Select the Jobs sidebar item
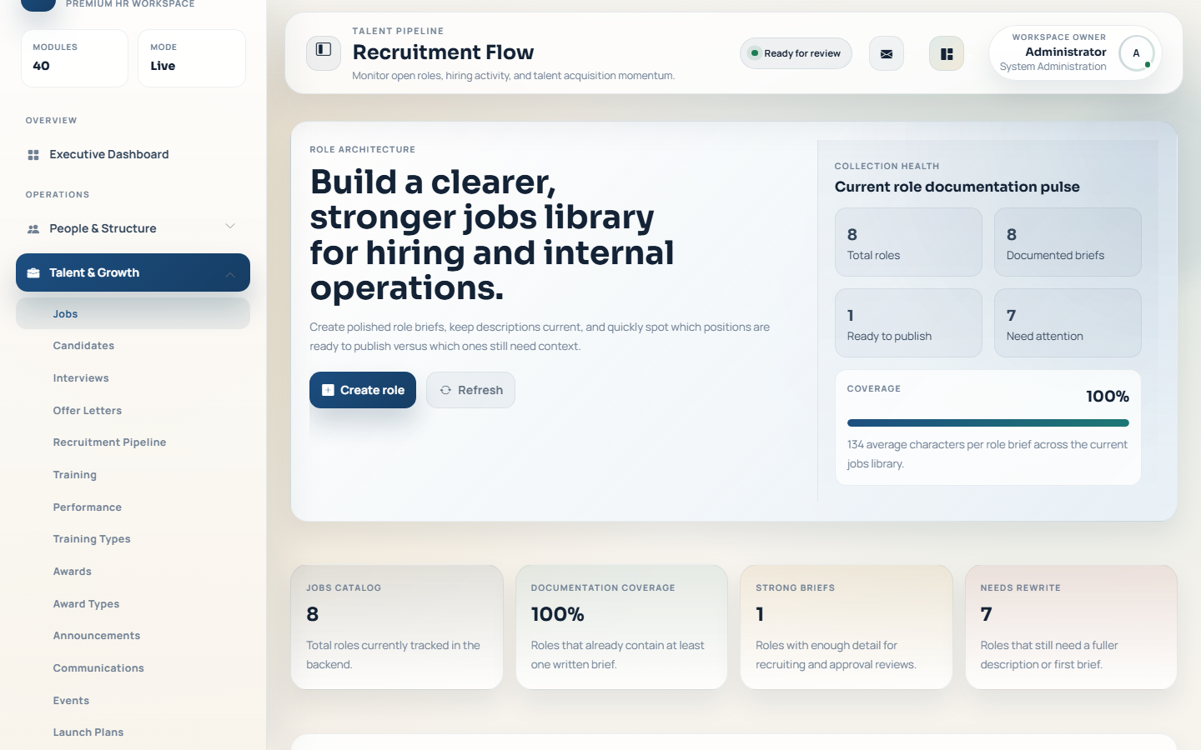The height and width of the screenshot is (750, 1201). tap(133, 314)
